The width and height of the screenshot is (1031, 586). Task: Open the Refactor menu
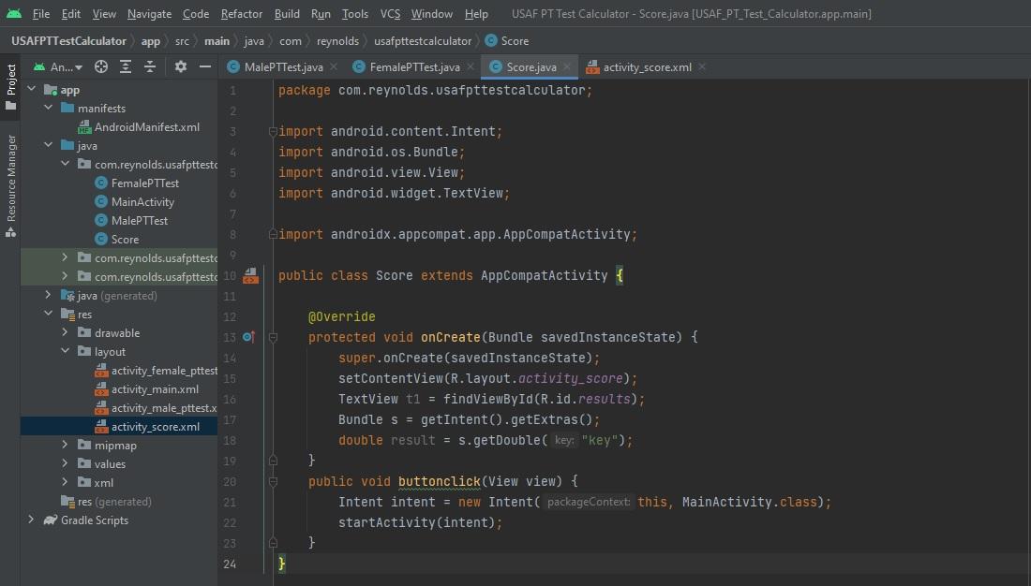pyautogui.click(x=241, y=14)
